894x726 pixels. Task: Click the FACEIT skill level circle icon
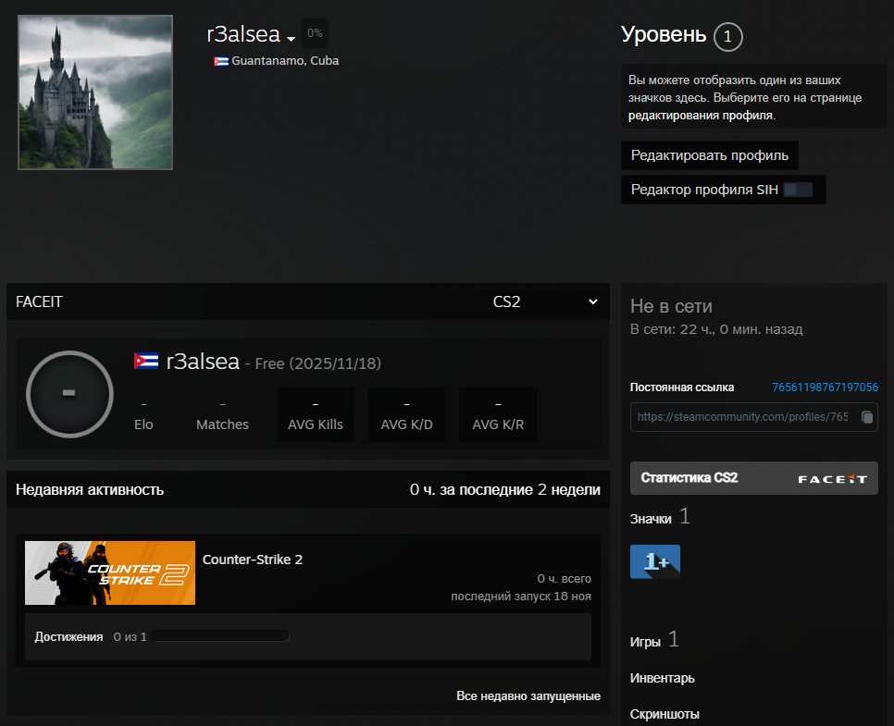point(69,392)
